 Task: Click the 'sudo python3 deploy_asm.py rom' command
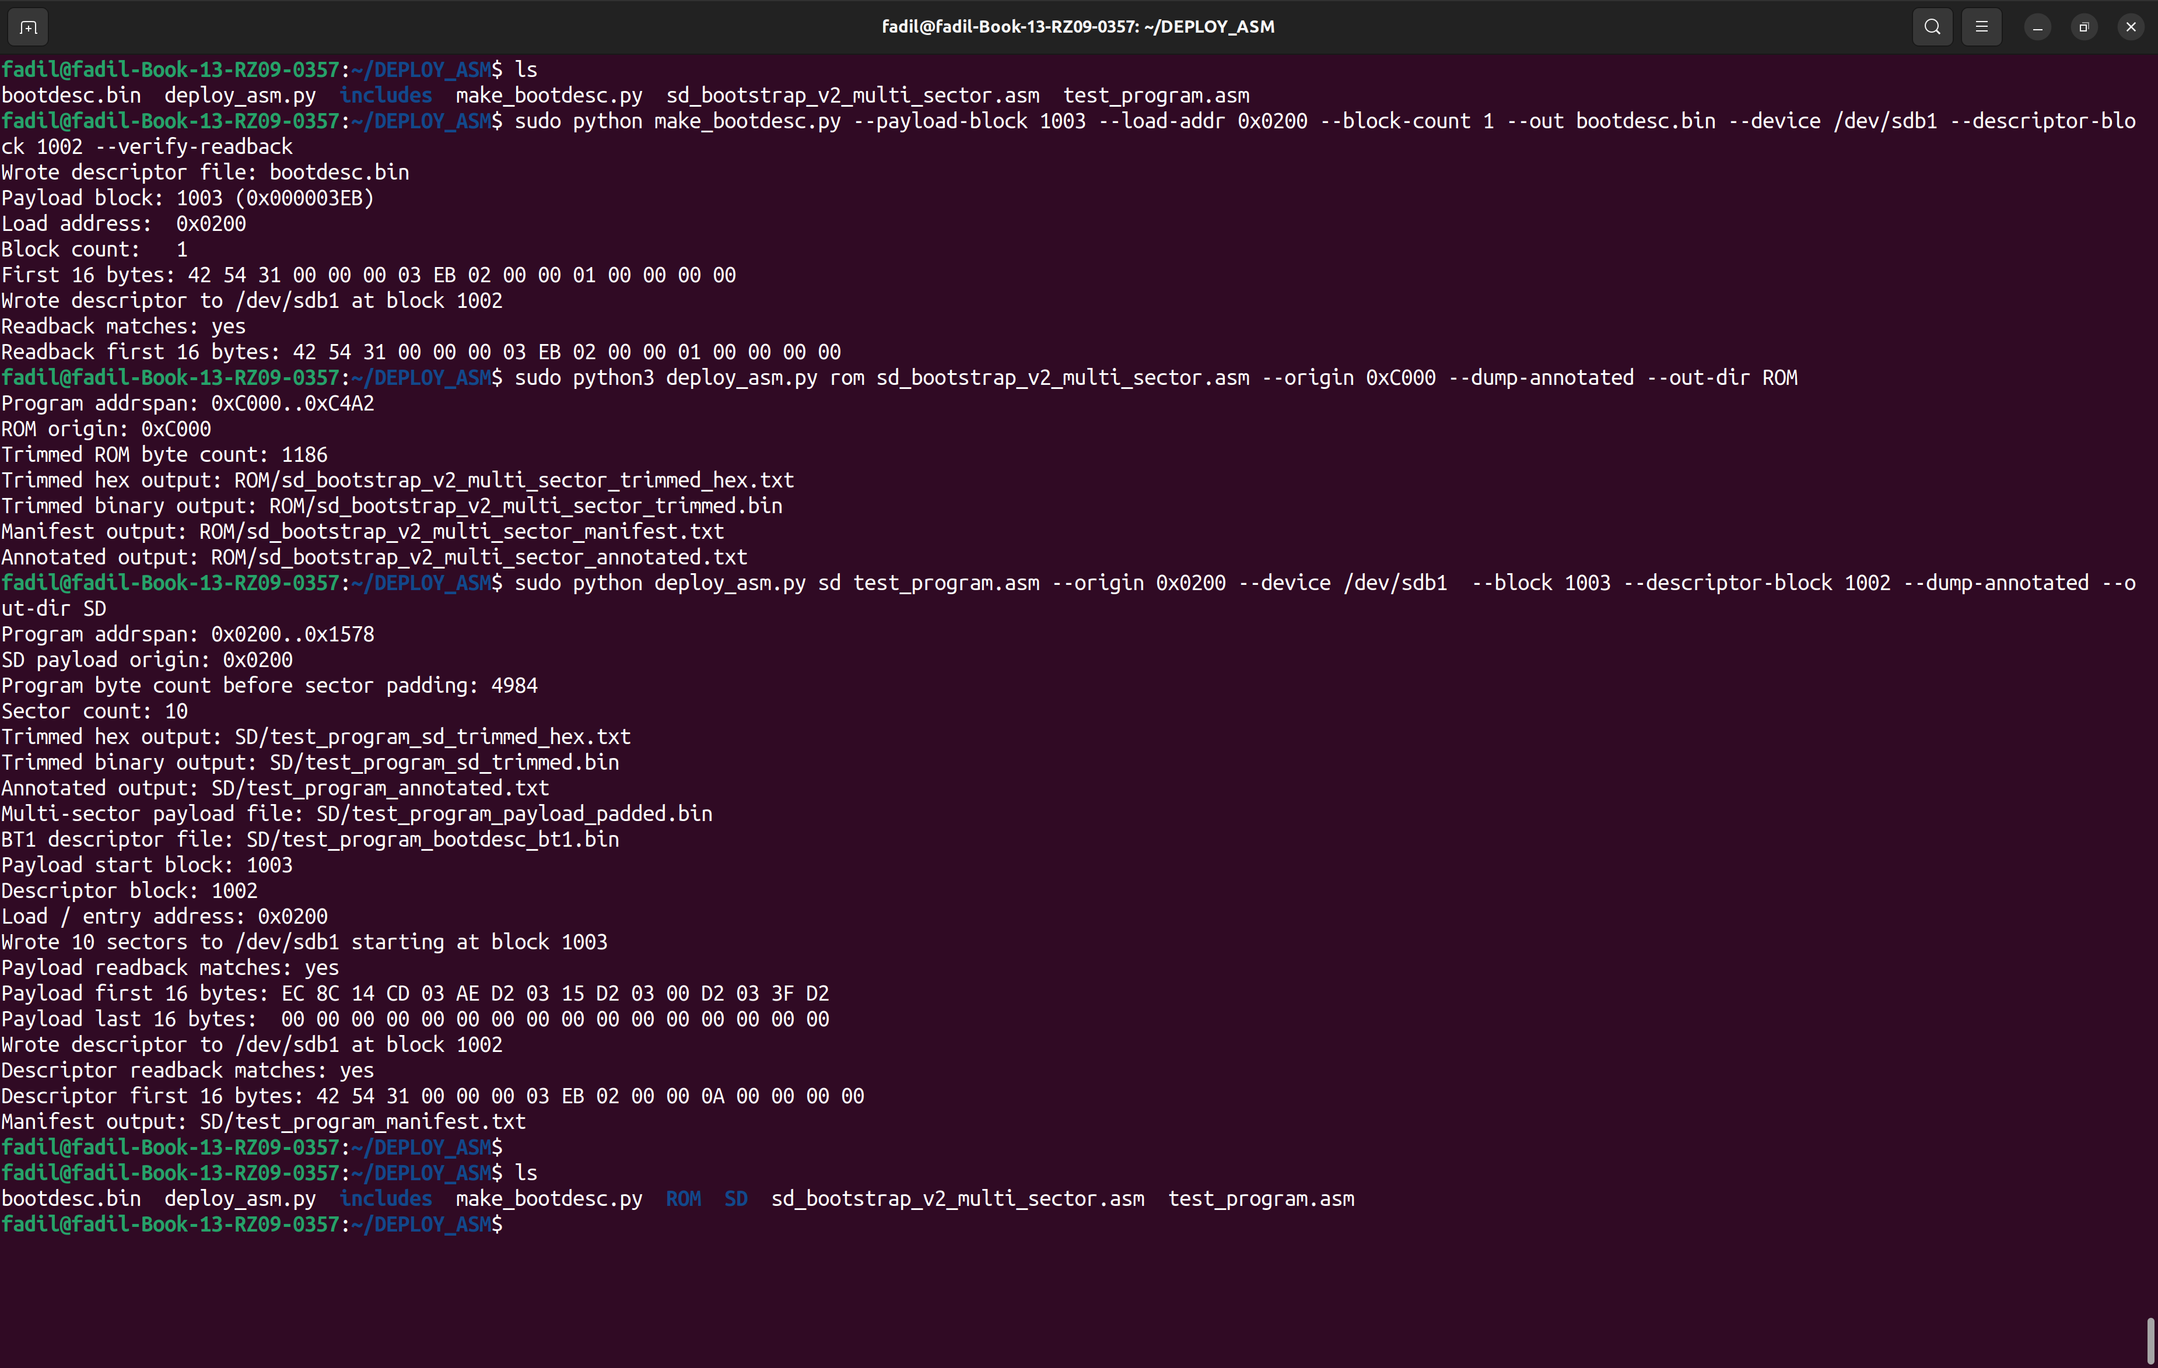[x=1156, y=378]
